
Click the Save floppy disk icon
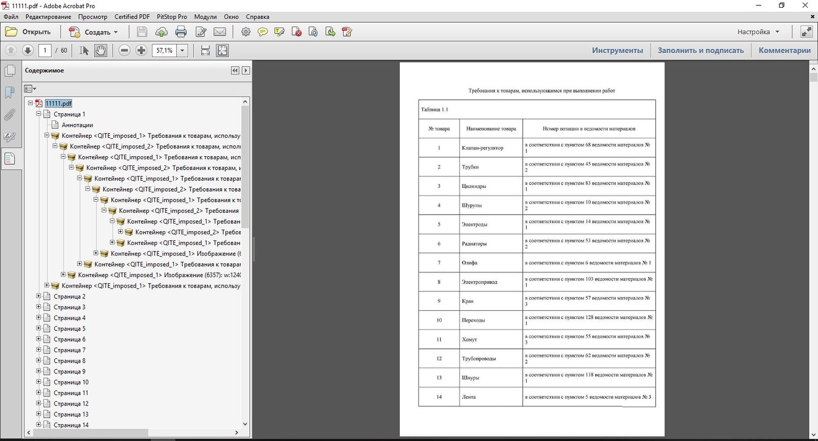tap(142, 32)
